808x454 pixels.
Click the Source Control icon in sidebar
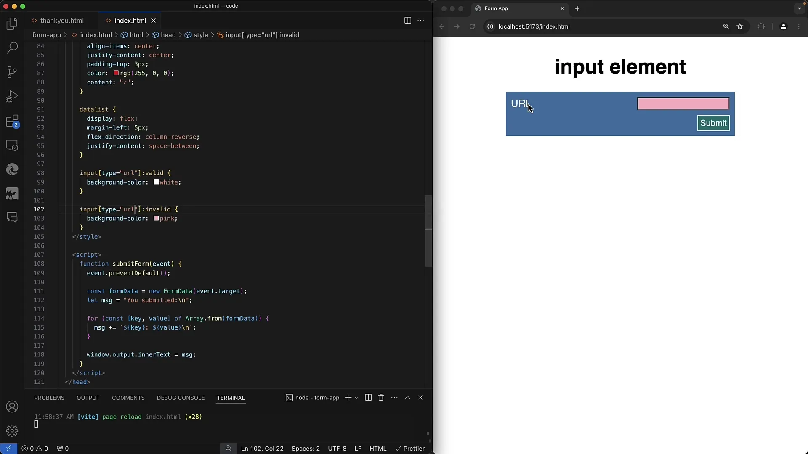12,72
